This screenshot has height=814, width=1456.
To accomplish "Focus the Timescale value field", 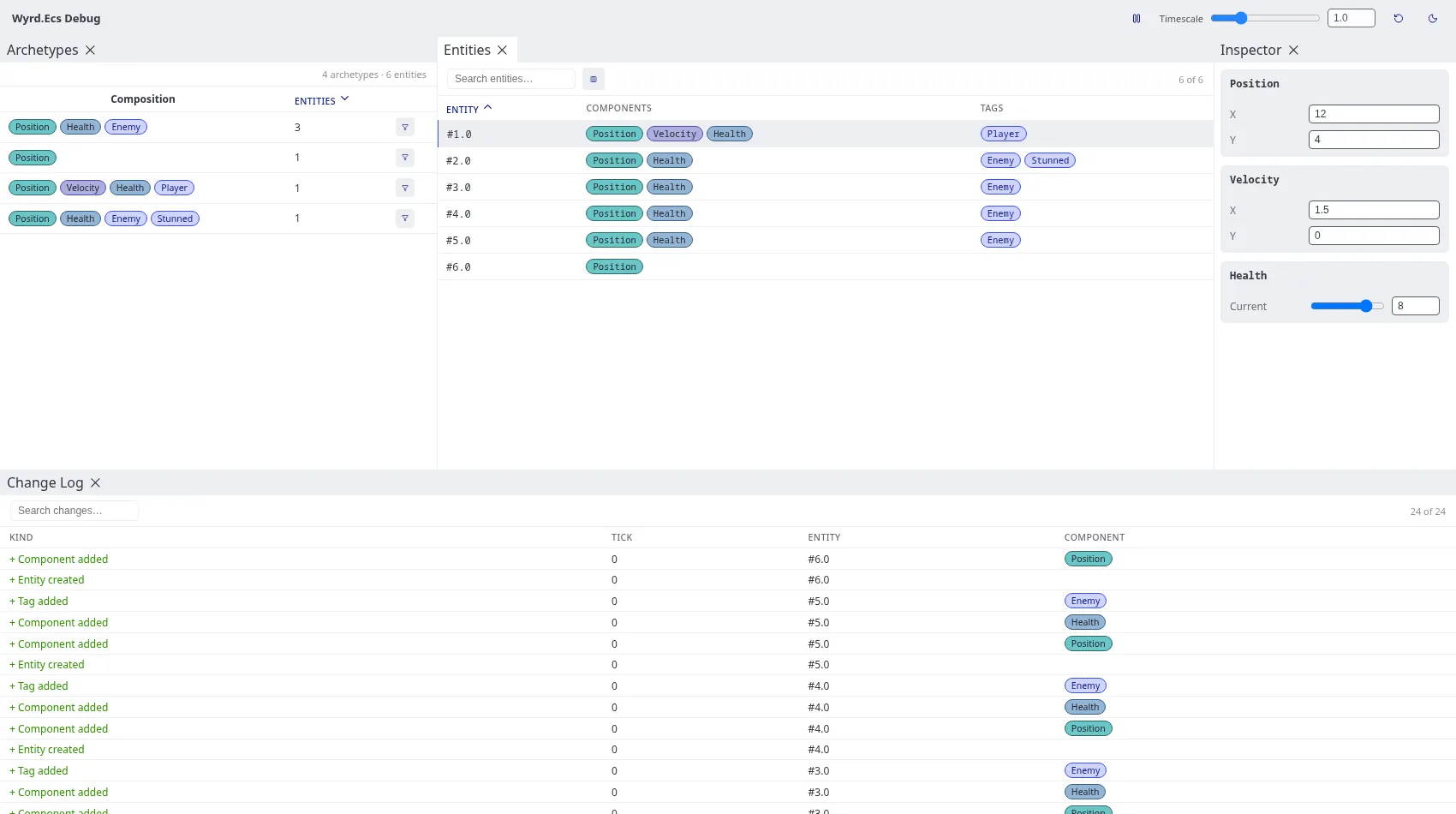I will click(1352, 18).
